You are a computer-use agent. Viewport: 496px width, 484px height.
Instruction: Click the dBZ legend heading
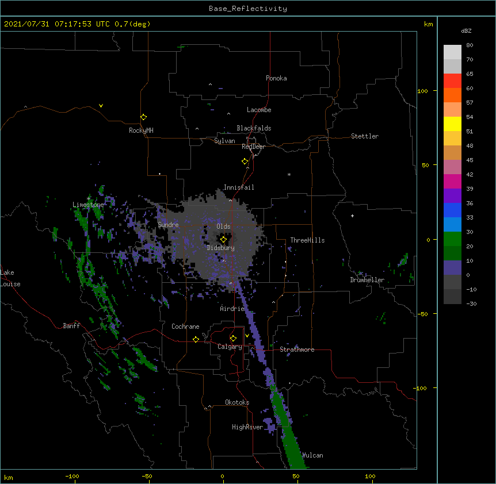[466, 30]
